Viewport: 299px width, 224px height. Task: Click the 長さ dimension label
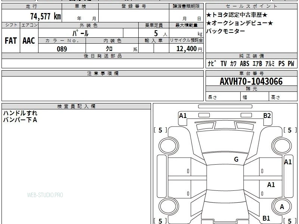[x=212, y=97]
